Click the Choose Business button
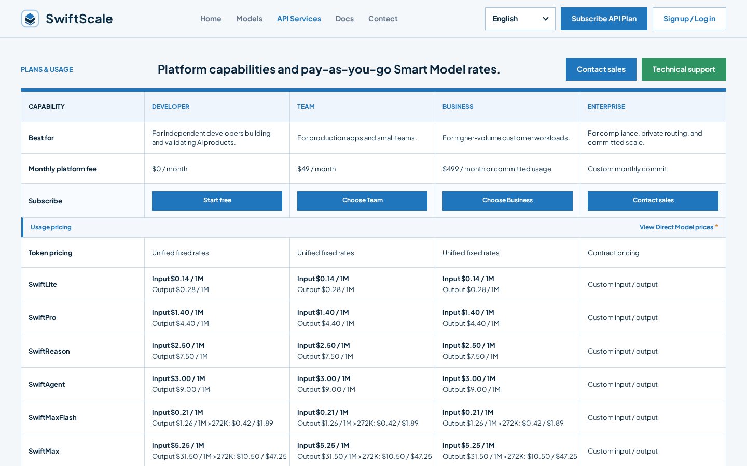Viewport: 747px width, 466px height. 507,201
